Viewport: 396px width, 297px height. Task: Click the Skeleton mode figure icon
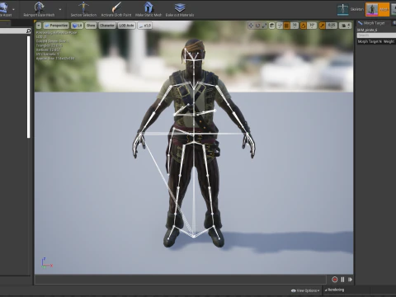(342, 9)
